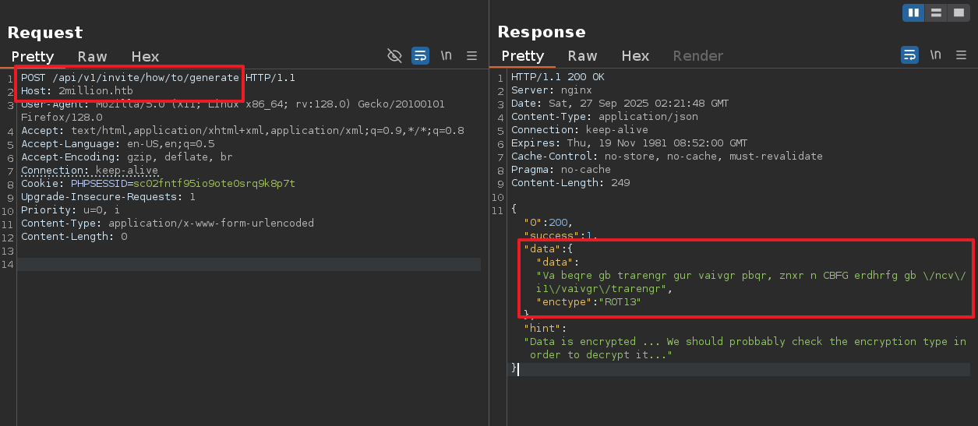
Task: Open the Hex tab in Response
Action: 635,56
